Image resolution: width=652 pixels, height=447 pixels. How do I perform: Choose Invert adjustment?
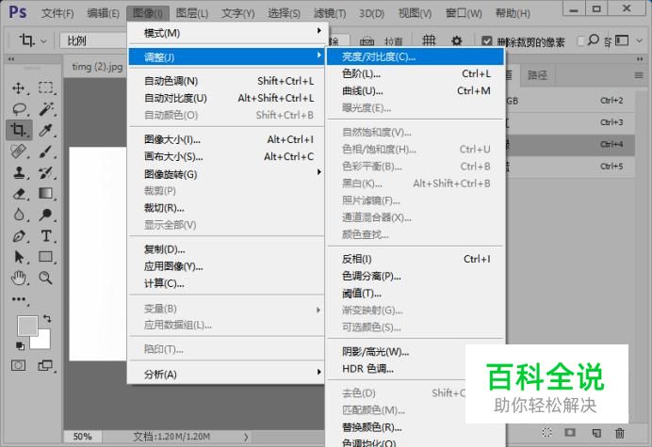coord(416,259)
